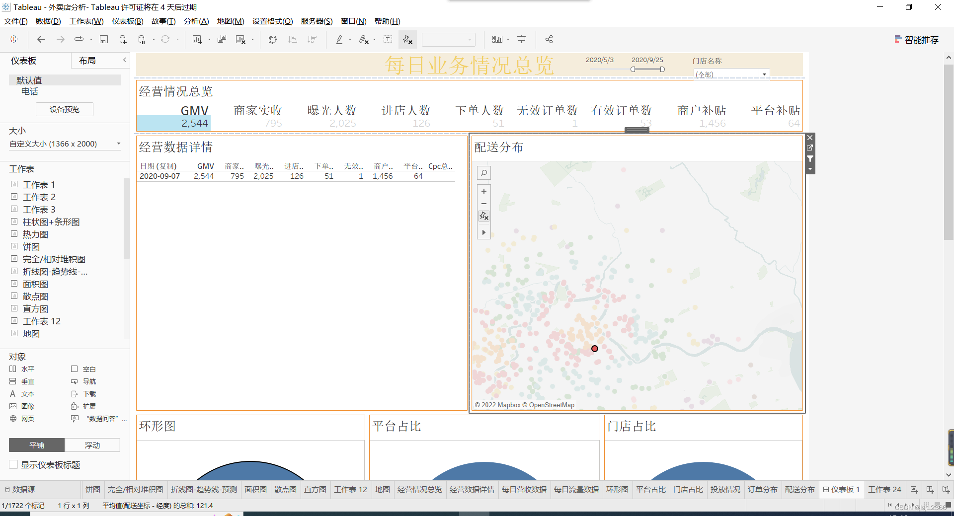
Task: Open the new worksheet dropdown arrow
Action: pos(209,39)
